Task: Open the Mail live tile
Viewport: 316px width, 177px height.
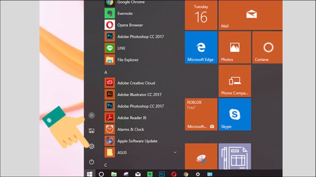Action: point(250,15)
